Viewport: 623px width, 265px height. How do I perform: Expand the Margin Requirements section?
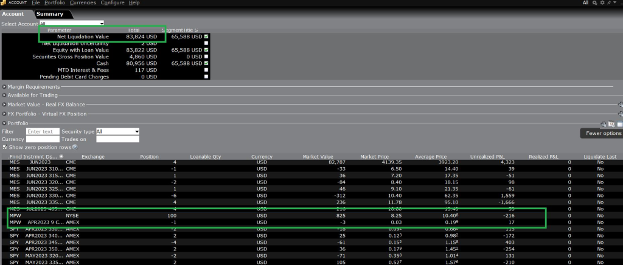click(x=5, y=87)
